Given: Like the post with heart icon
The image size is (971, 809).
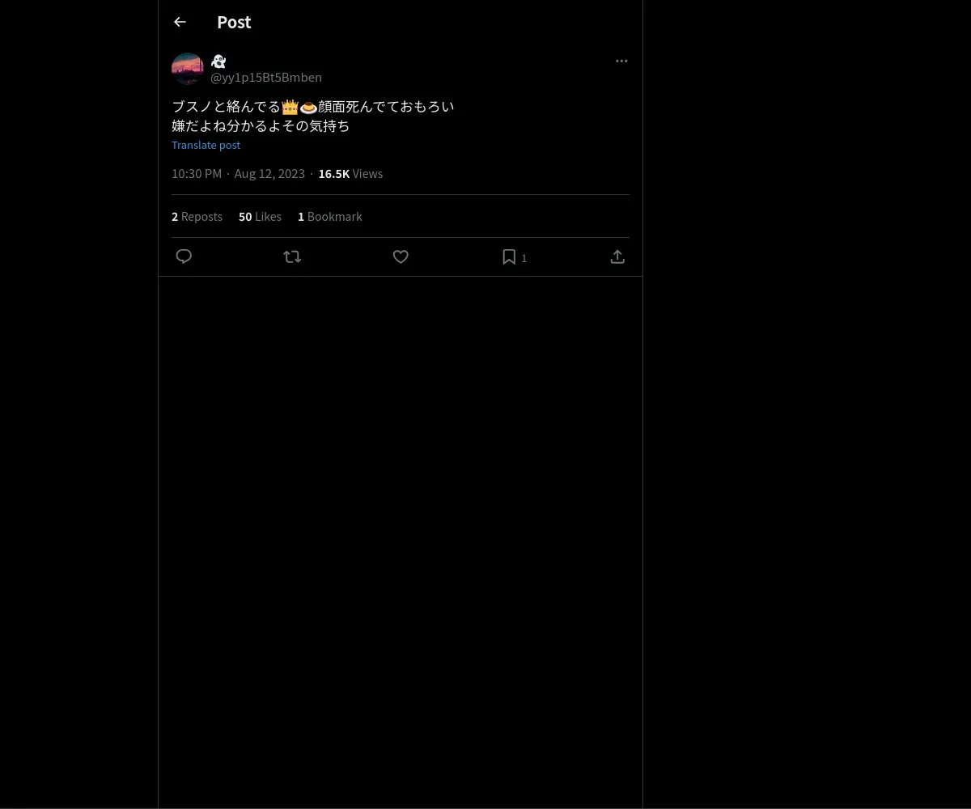Looking at the screenshot, I should tap(401, 256).
